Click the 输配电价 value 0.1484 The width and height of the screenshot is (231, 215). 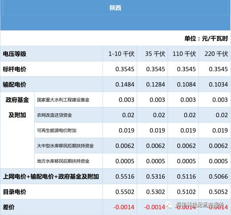click(x=125, y=84)
